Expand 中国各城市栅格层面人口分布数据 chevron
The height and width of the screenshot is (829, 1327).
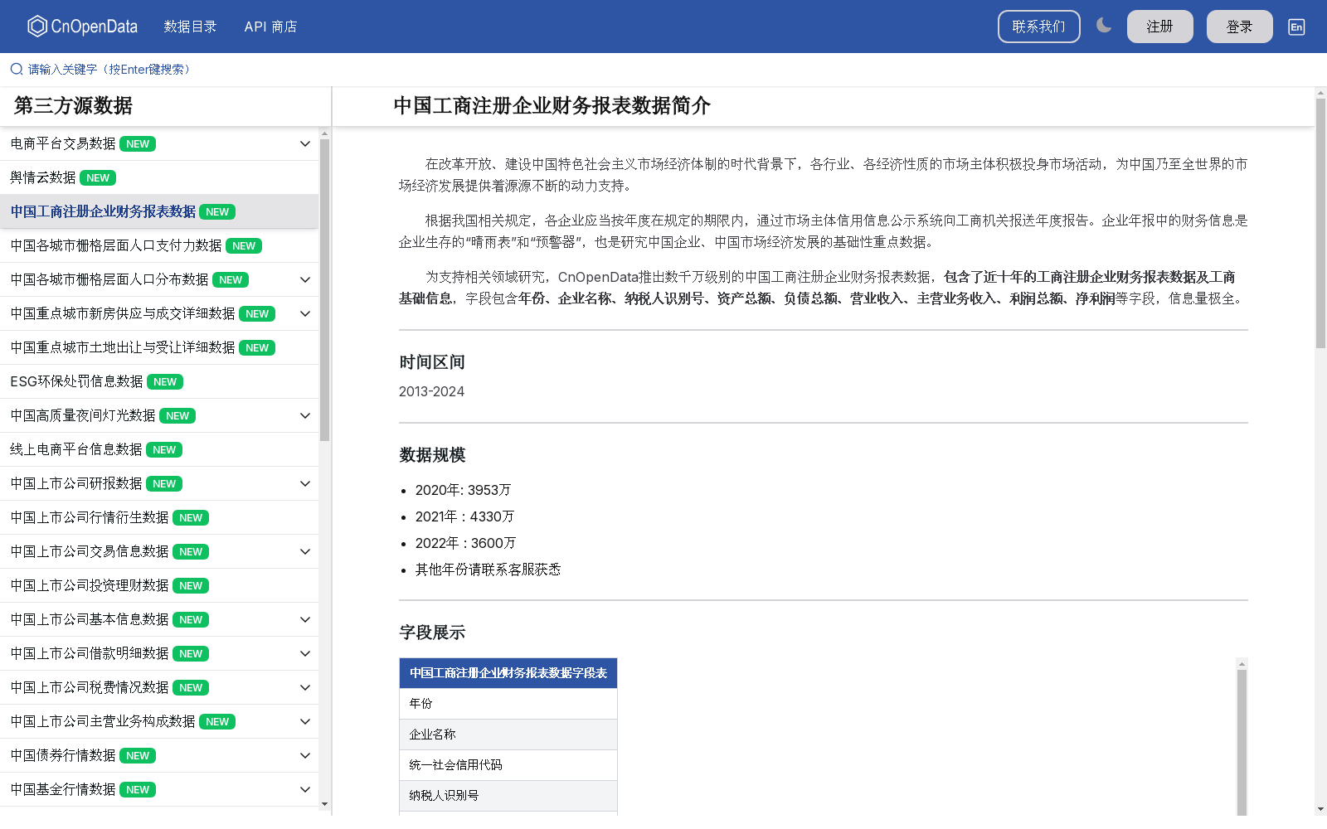(x=305, y=279)
